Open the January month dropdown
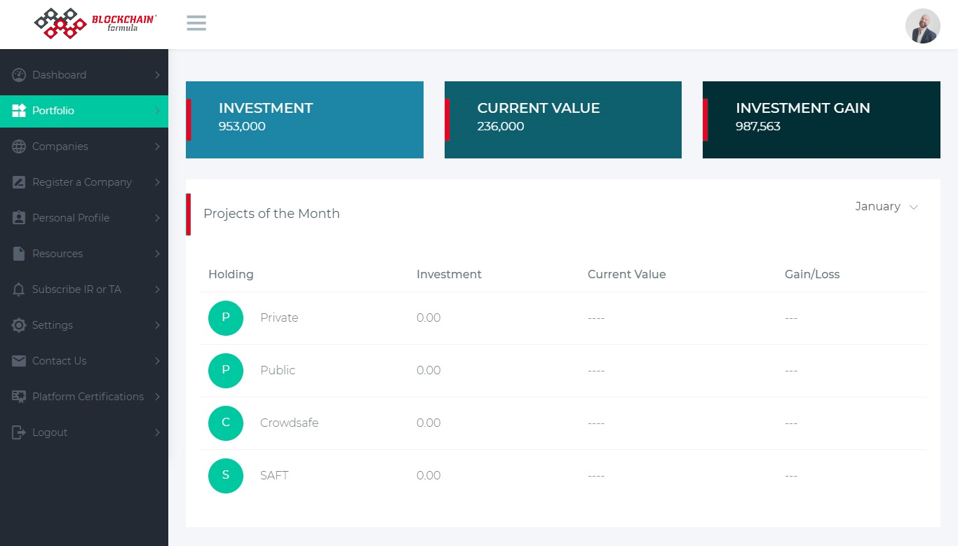958x546 pixels. (x=886, y=207)
